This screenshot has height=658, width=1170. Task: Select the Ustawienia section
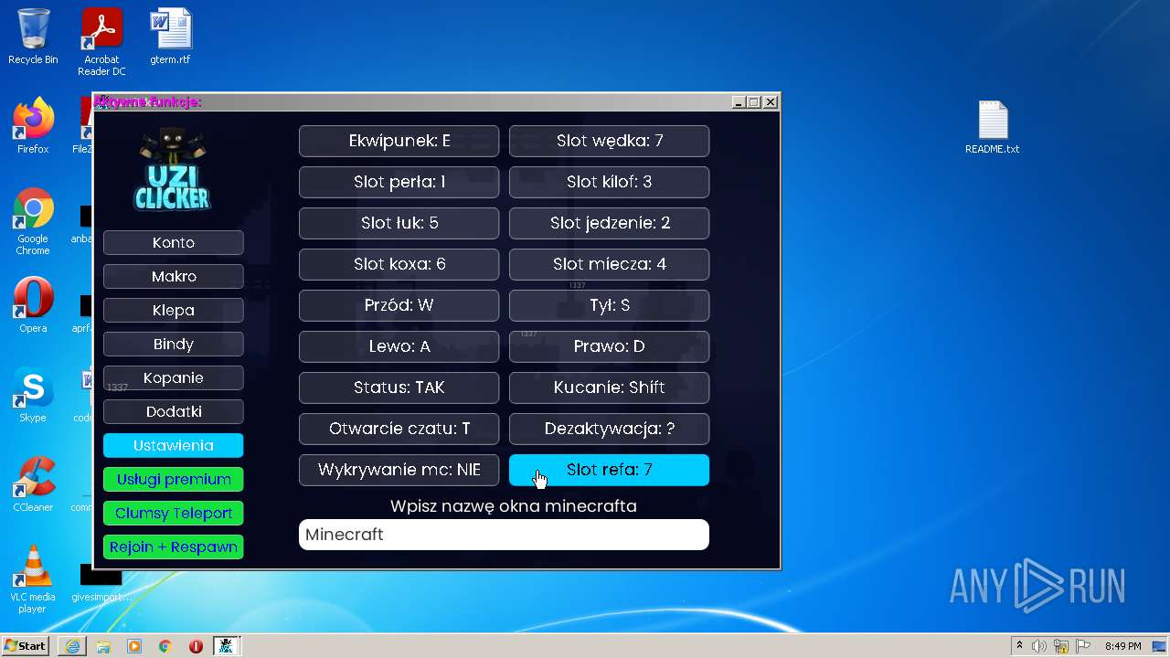point(174,445)
